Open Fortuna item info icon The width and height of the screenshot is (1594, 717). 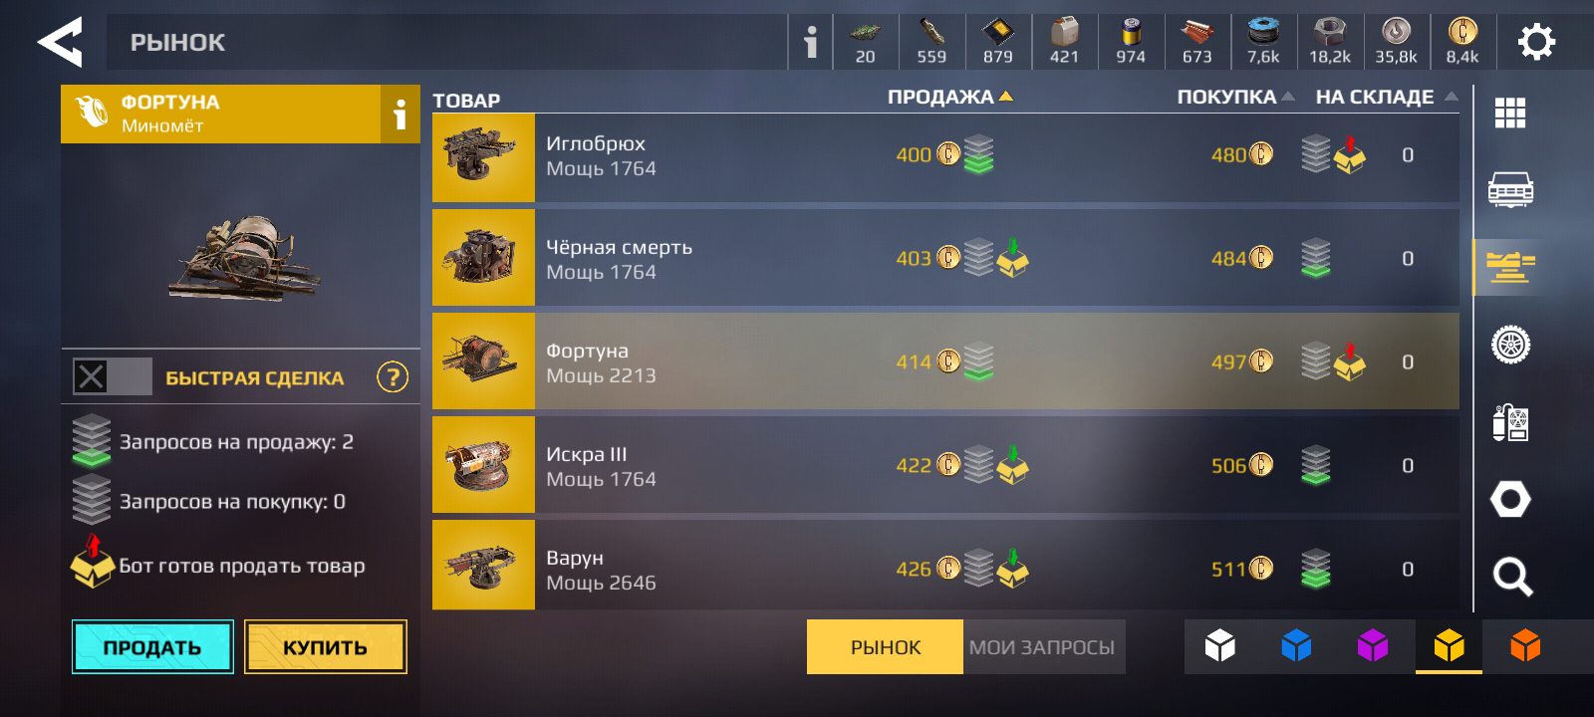(399, 114)
